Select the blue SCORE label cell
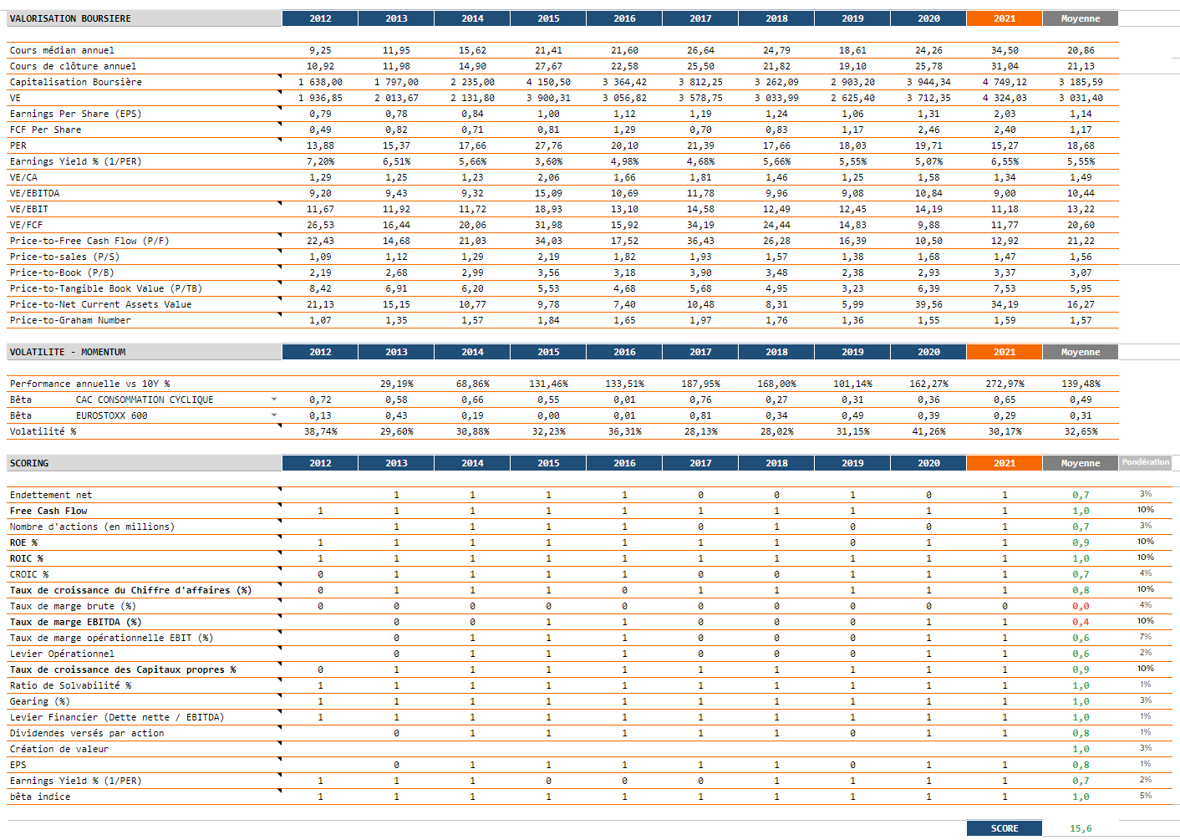 [x=1005, y=828]
